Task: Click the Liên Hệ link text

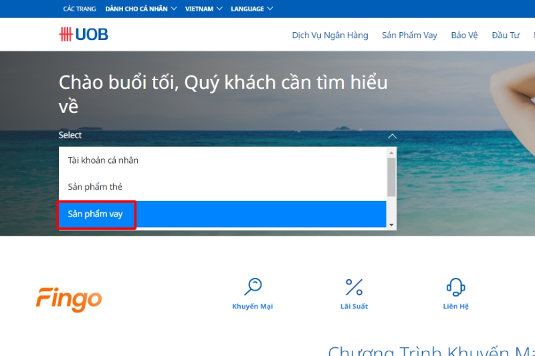Action: point(456,307)
